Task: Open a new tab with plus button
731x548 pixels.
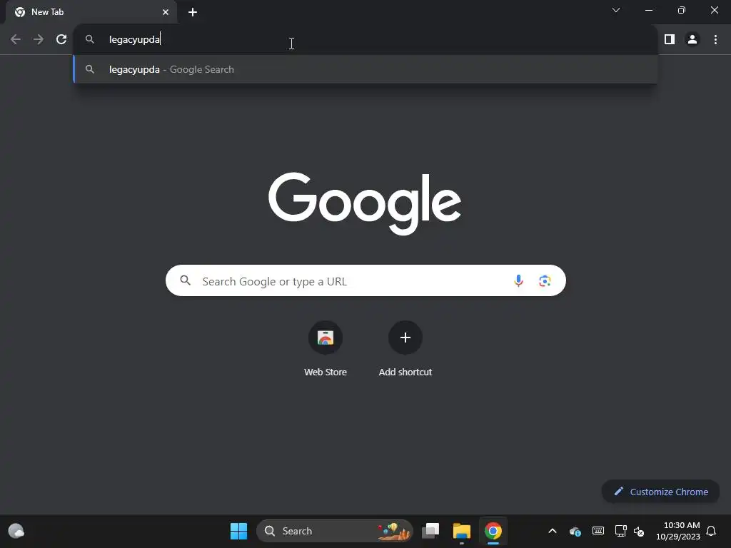Action: coord(193,12)
